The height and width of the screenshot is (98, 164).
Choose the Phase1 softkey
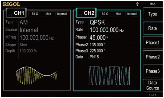pos(153,42)
